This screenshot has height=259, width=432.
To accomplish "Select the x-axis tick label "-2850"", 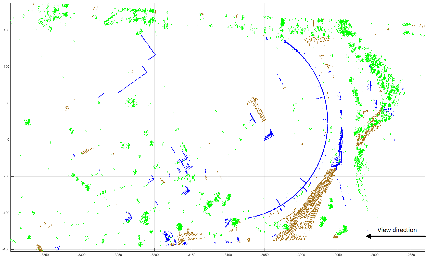I will (x=411, y=255).
